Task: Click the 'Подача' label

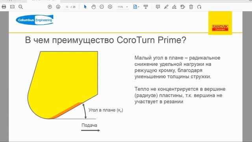Action: [x=89, y=125]
